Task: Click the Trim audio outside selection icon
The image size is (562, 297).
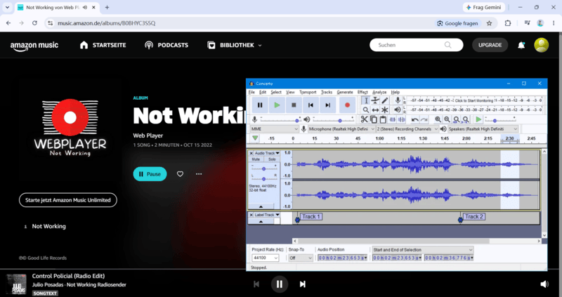Action: coord(393,119)
